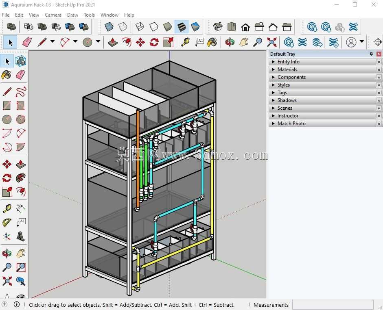Switch to Front view house icon
This screenshot has height=310, width=383.
245,26
